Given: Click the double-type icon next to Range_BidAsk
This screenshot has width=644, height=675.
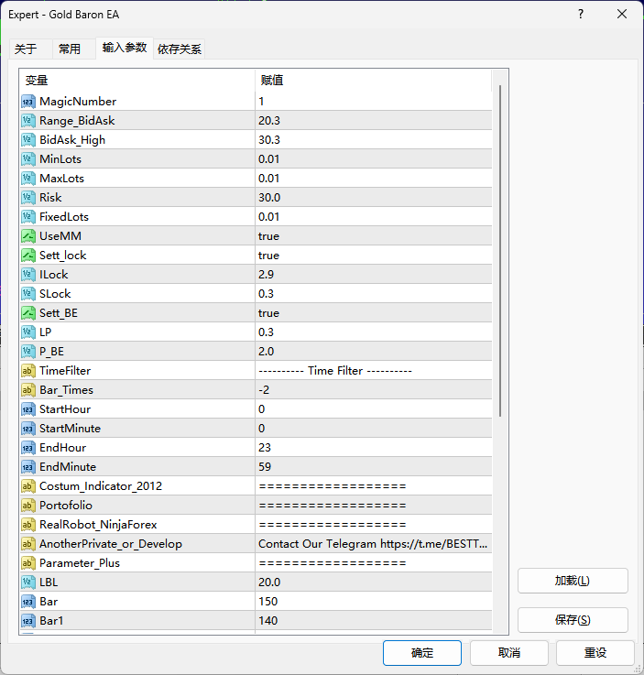Looking at the screenshot, I should [x=27, y=121].
